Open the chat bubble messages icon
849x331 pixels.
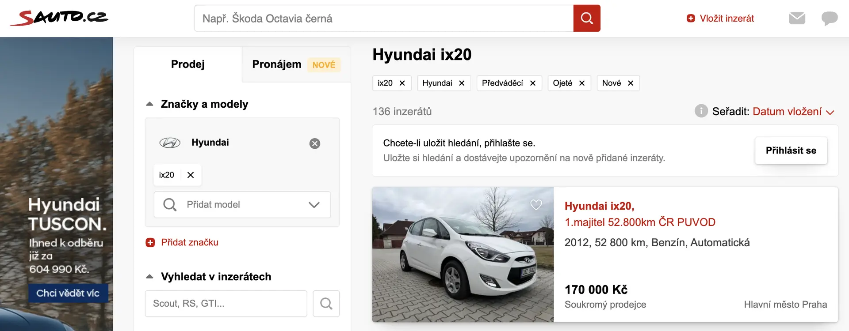pyautogui.click(x=829, y=18)
